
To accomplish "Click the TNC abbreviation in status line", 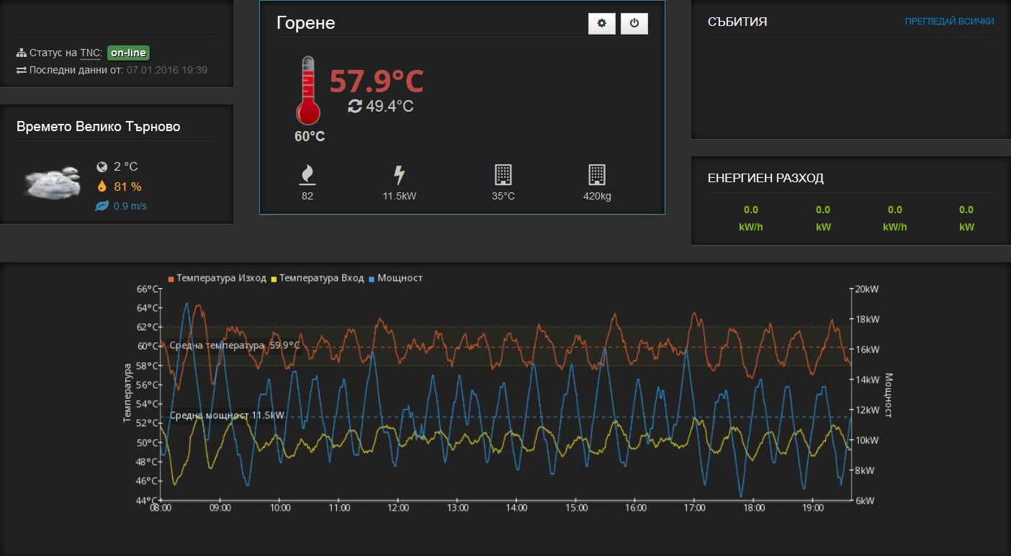I will (91, 53).
